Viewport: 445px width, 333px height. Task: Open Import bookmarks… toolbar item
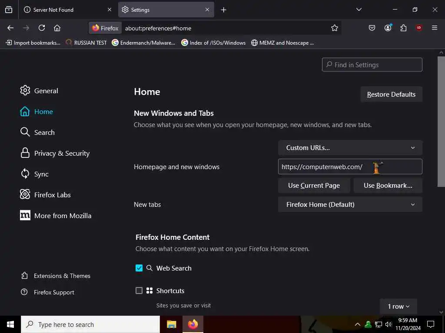tap(33, 43)
